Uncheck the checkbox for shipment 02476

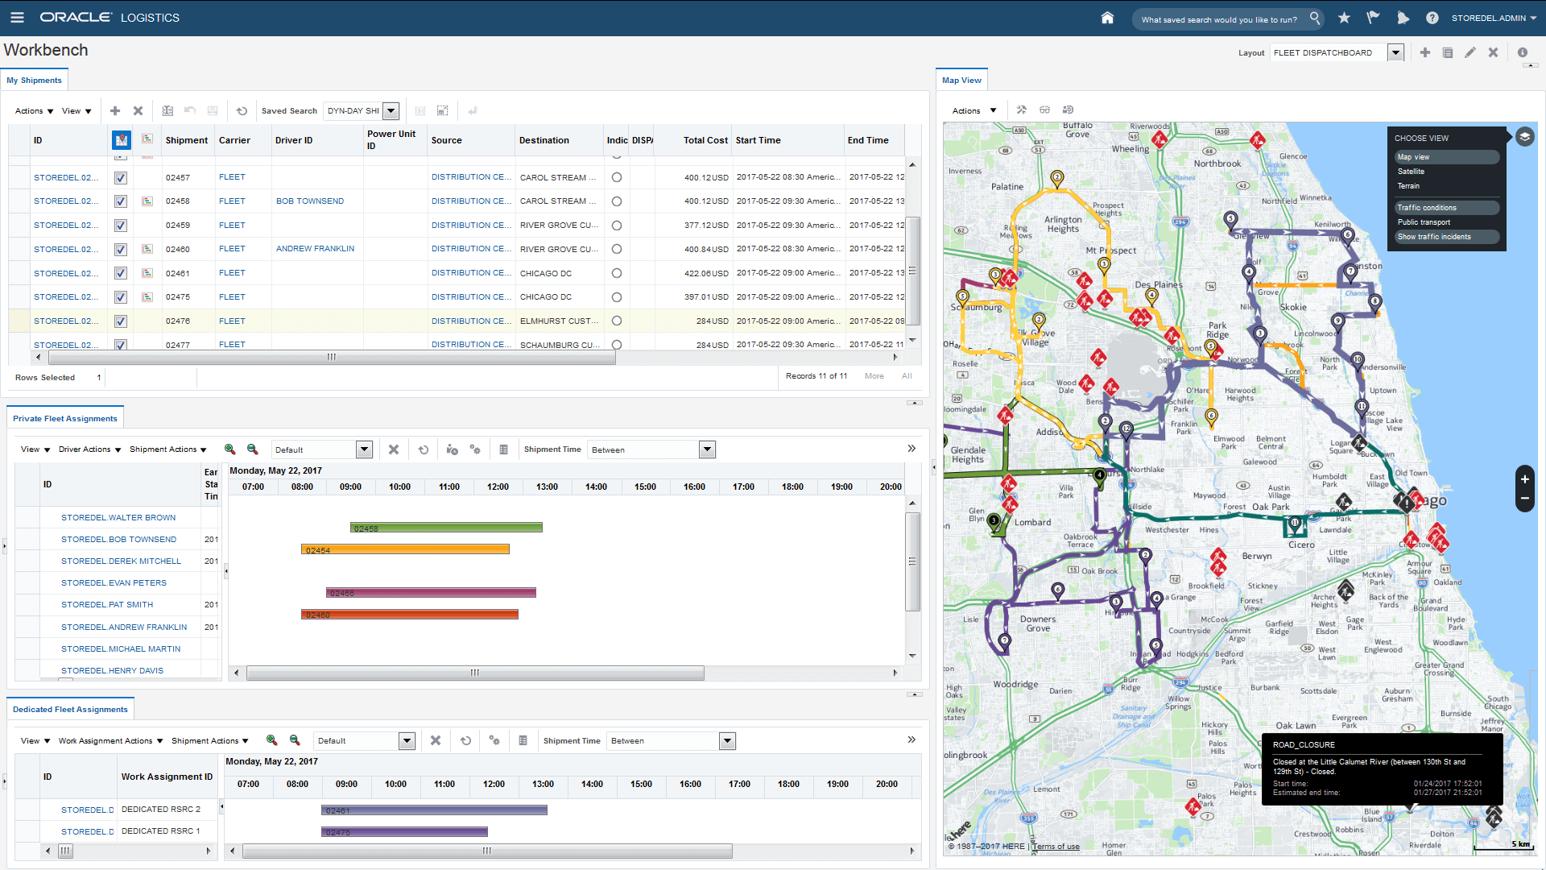point(121,321)
